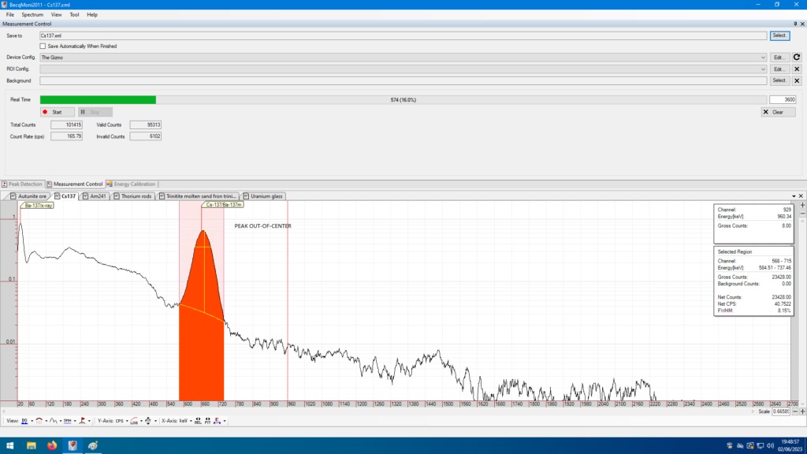The image size is (807, 454).
Task: Open the Tool menu
Action: 74,14
